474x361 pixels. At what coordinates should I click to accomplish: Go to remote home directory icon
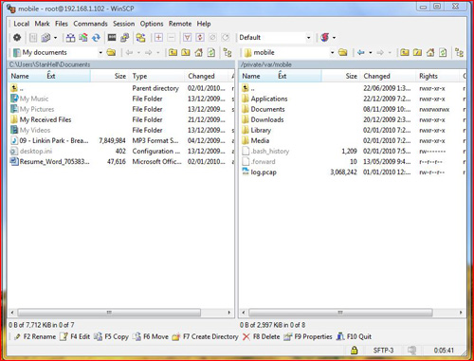click(430, 52)
